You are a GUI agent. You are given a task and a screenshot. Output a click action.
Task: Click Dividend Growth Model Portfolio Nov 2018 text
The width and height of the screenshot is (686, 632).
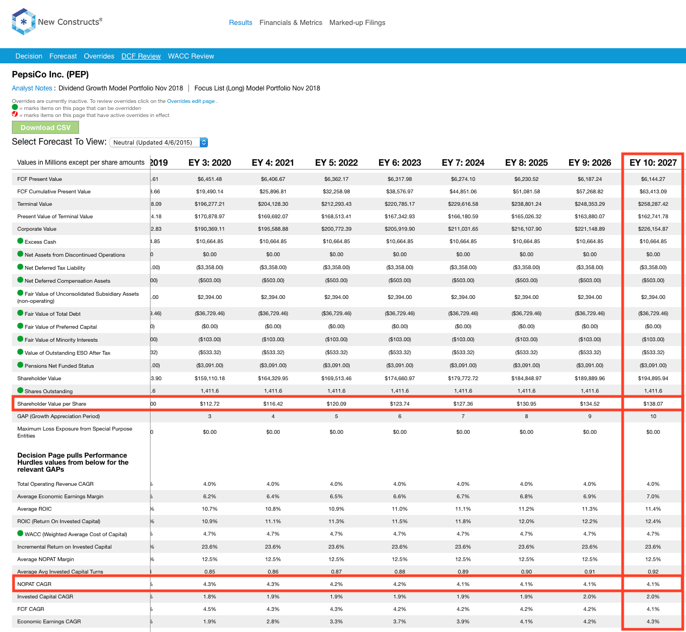(121, 88)
